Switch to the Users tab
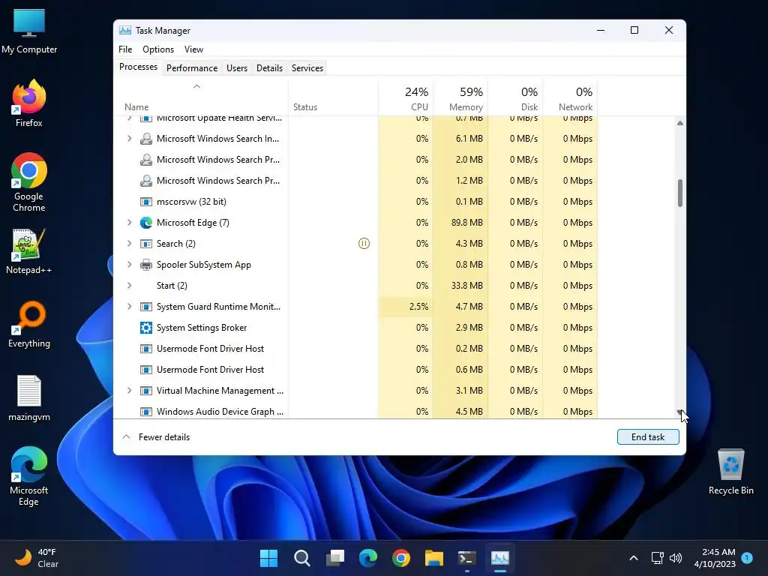Screen dimensions: 768x576 point(237,68)
